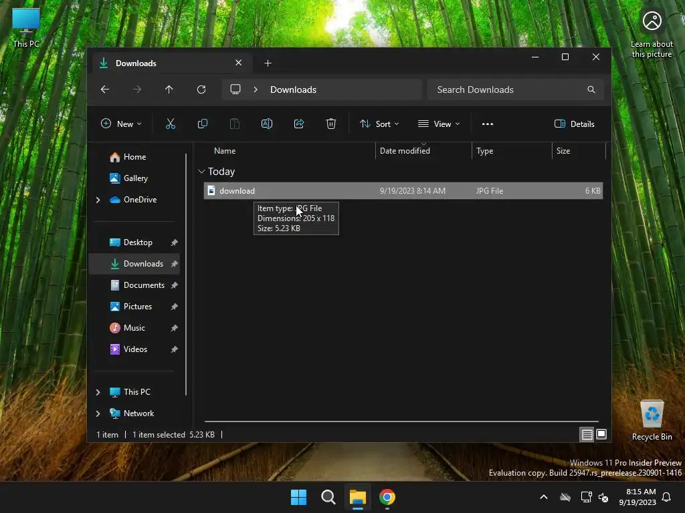
Task: Open the notification bell in taskbar
Action: 667,497
